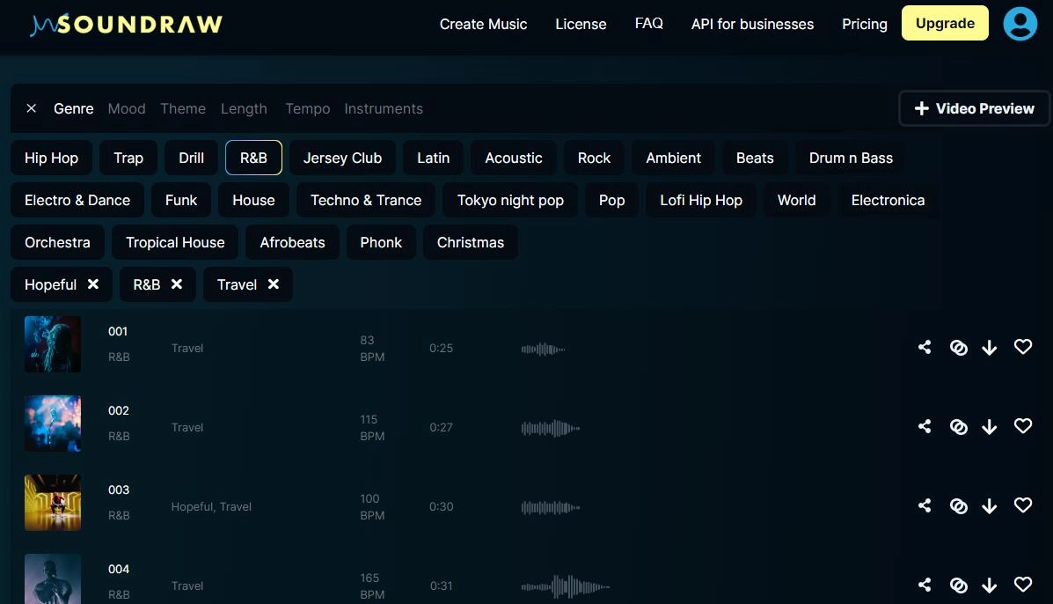Viewport: 1053px width, 604px height.
Task: Click the download arrow for track 002
Action: 990,427
